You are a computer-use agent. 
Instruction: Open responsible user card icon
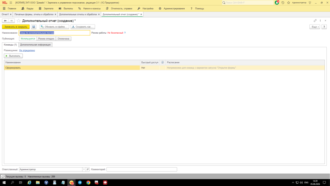[x=88, y=169]
